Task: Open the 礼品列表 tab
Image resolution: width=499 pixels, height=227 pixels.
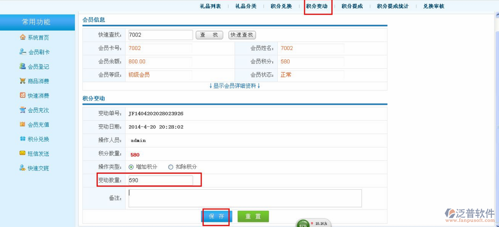Action: click(210, 6)
